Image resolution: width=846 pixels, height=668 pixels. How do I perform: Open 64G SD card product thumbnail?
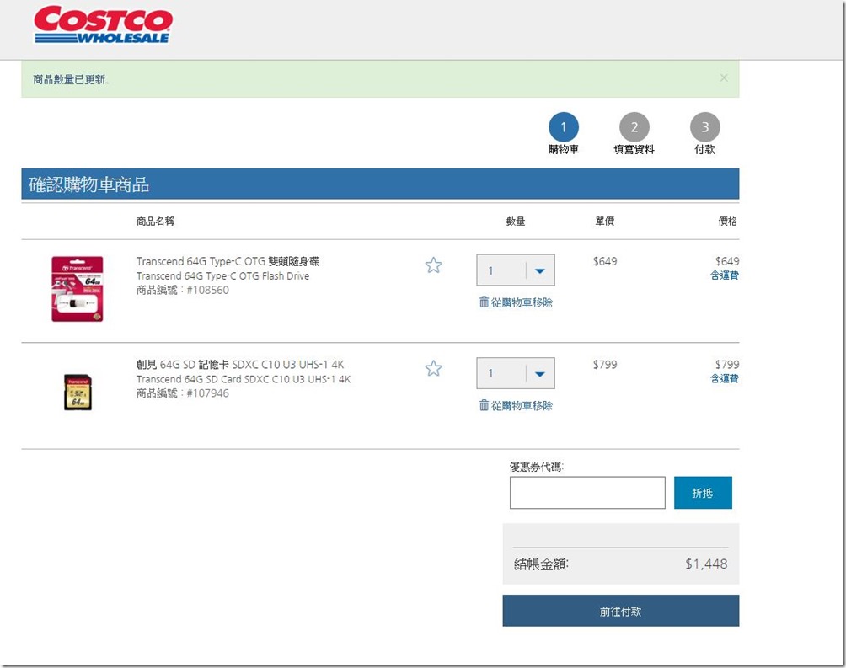pos(78,392)
